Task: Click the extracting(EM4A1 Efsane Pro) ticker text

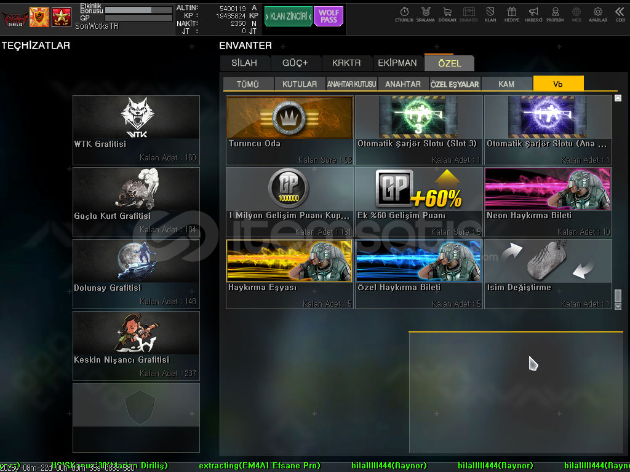Action: 260,466
